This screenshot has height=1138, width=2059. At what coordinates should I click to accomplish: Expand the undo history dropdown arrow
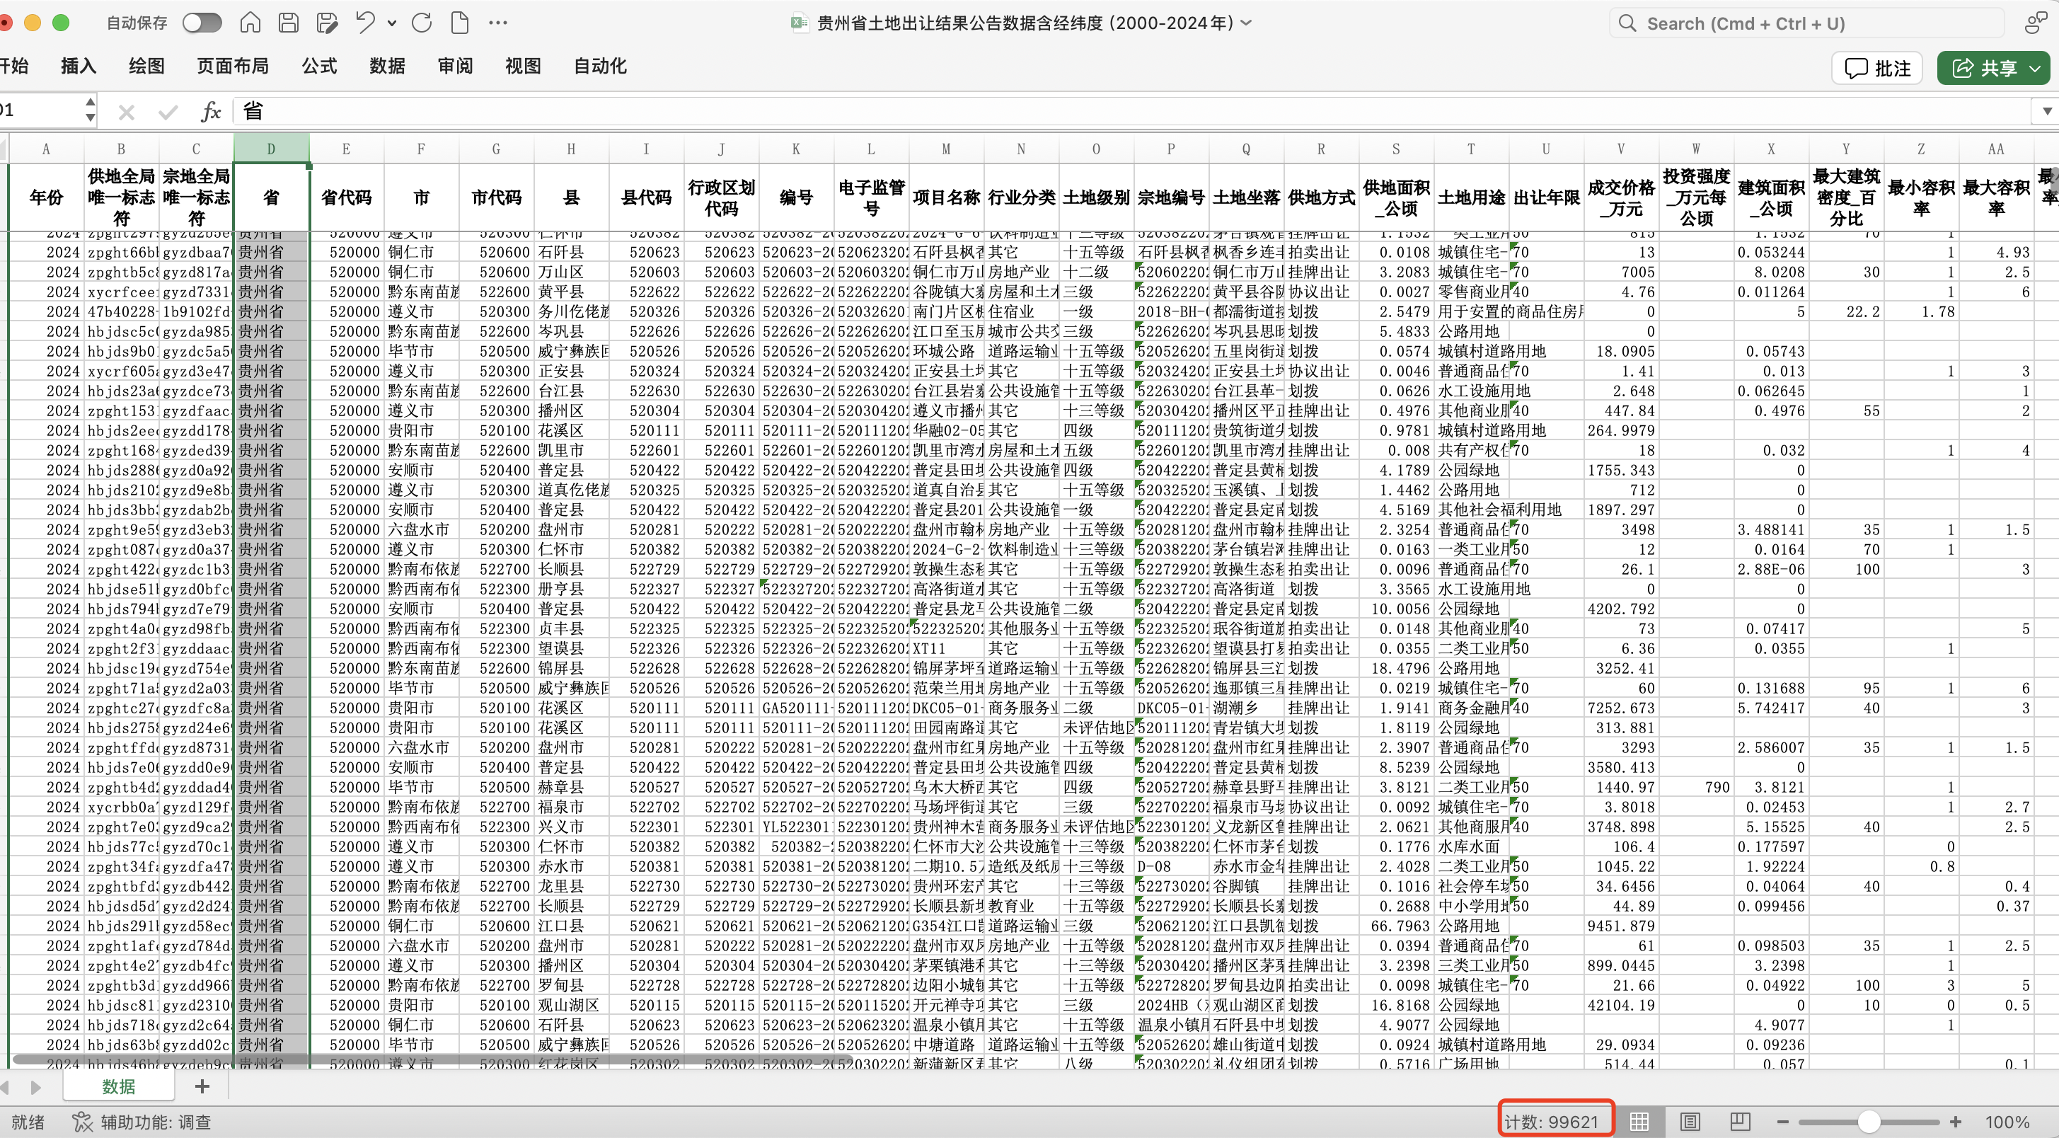[x=392, y=23]
